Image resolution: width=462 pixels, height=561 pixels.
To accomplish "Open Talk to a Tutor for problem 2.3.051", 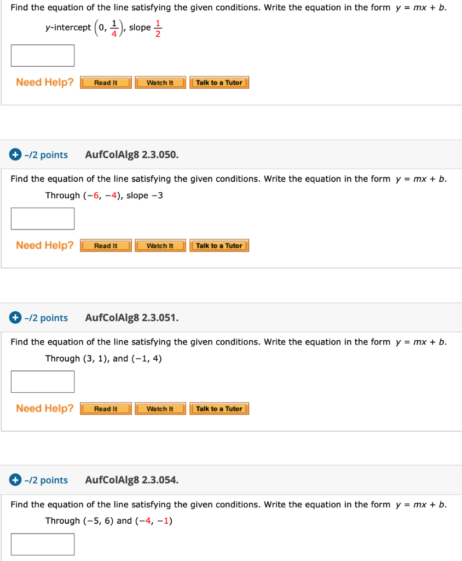I will pyautogui.click(x=219, y=408).
